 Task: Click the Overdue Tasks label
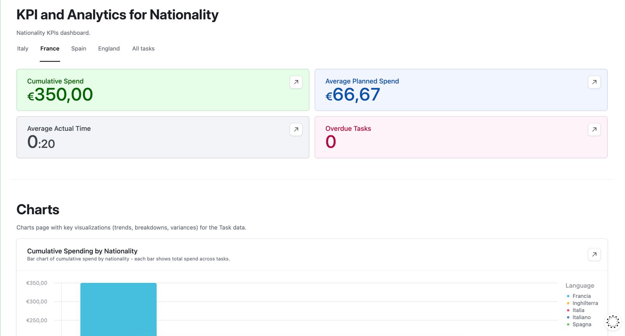point(348,128)
